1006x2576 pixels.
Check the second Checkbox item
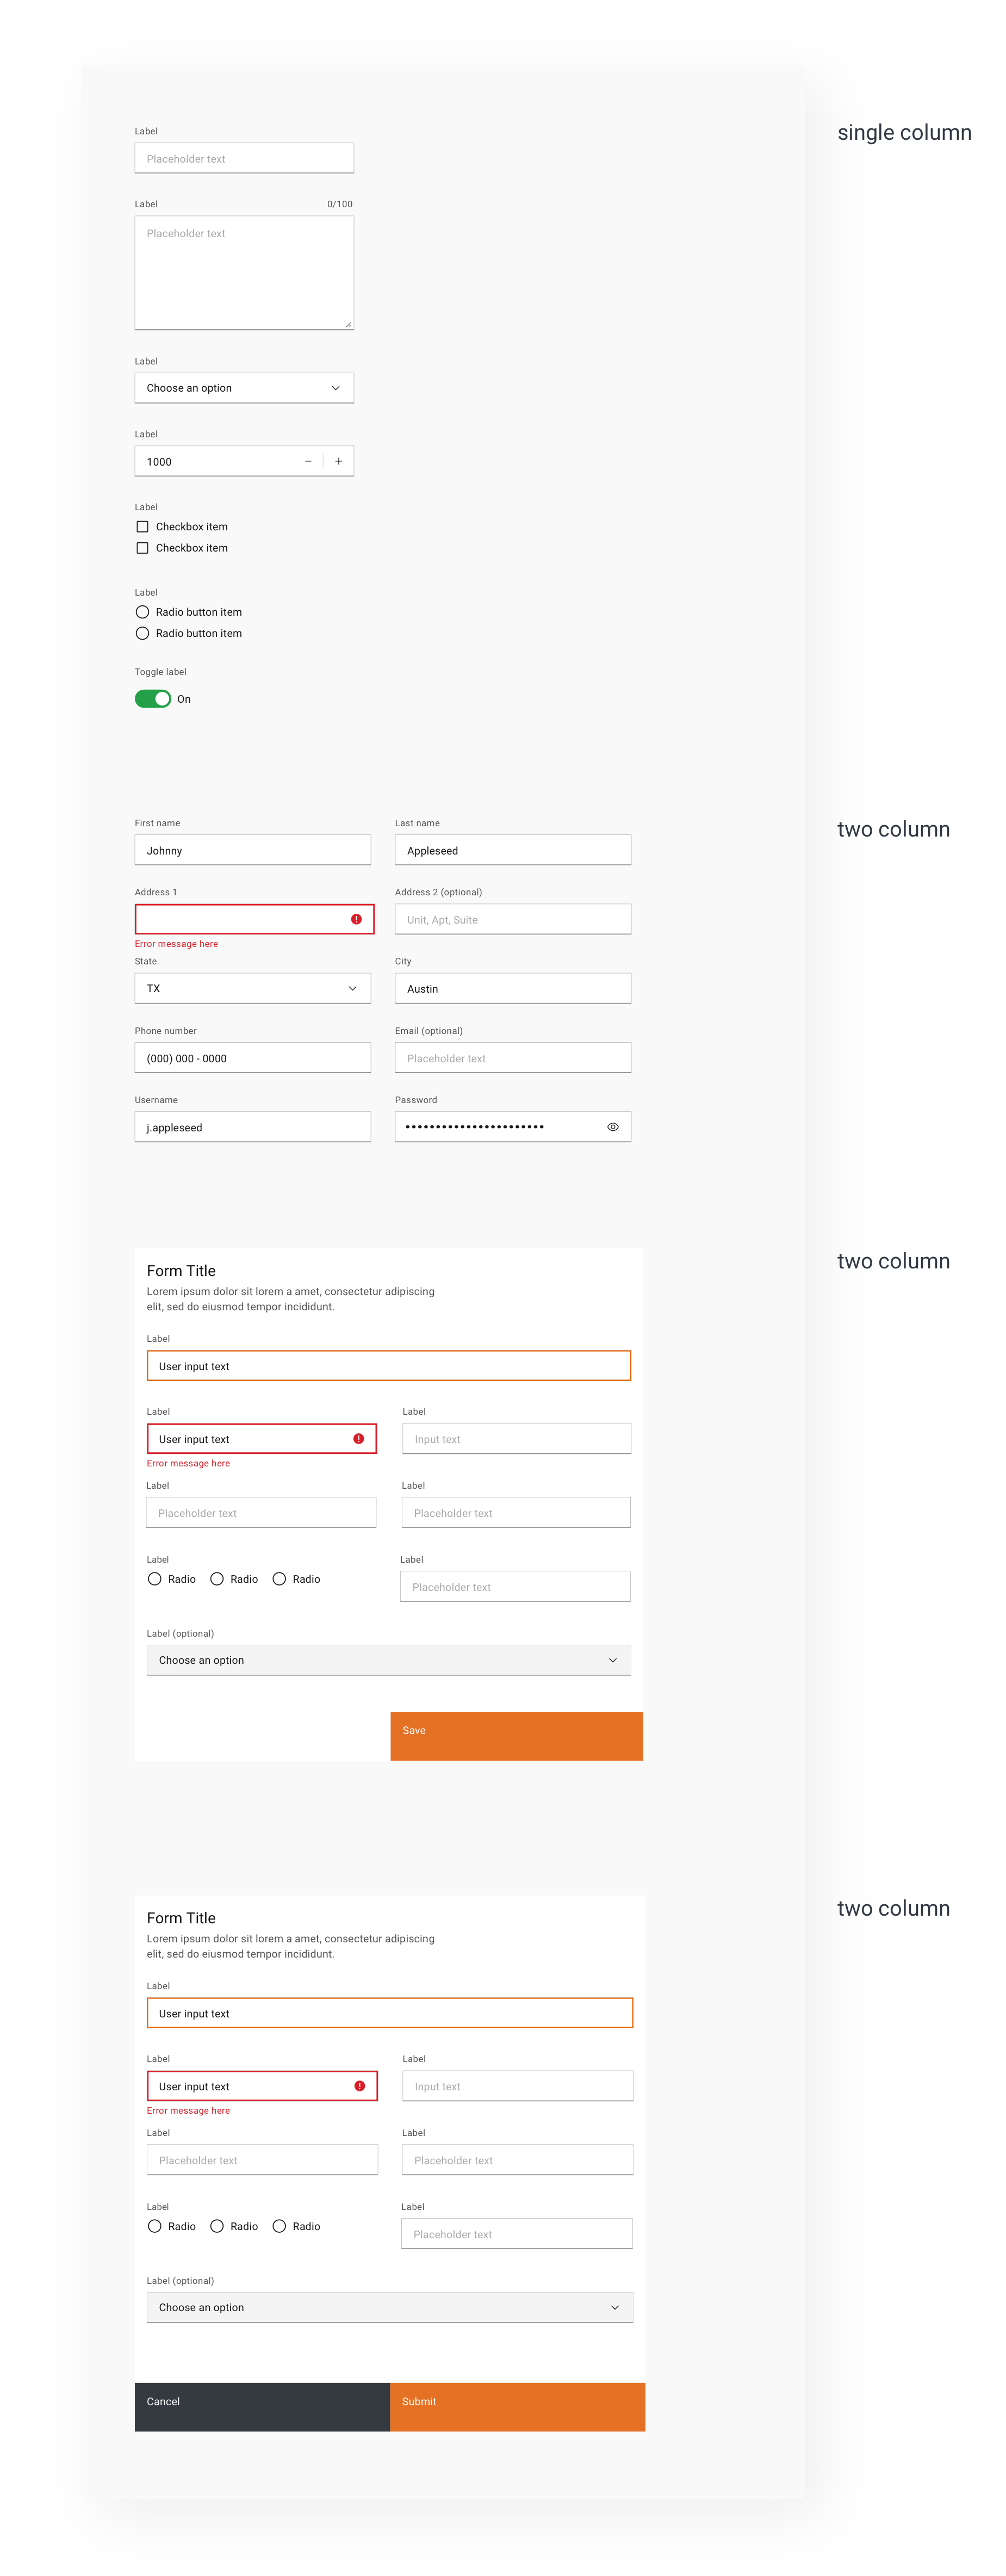(142, 548)
